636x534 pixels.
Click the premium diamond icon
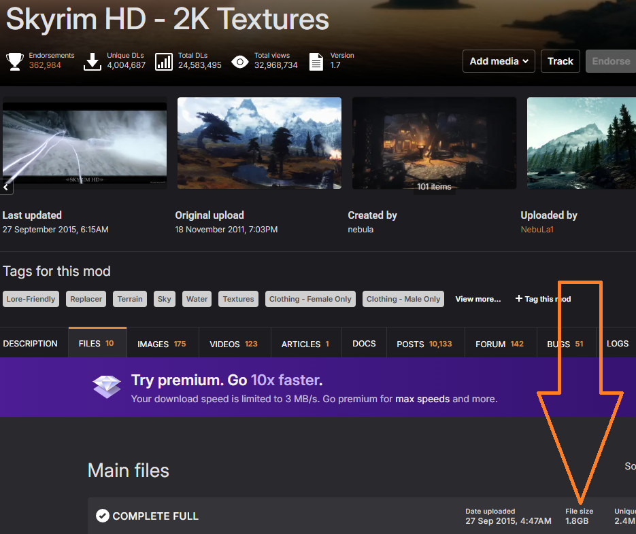(107, 387)
